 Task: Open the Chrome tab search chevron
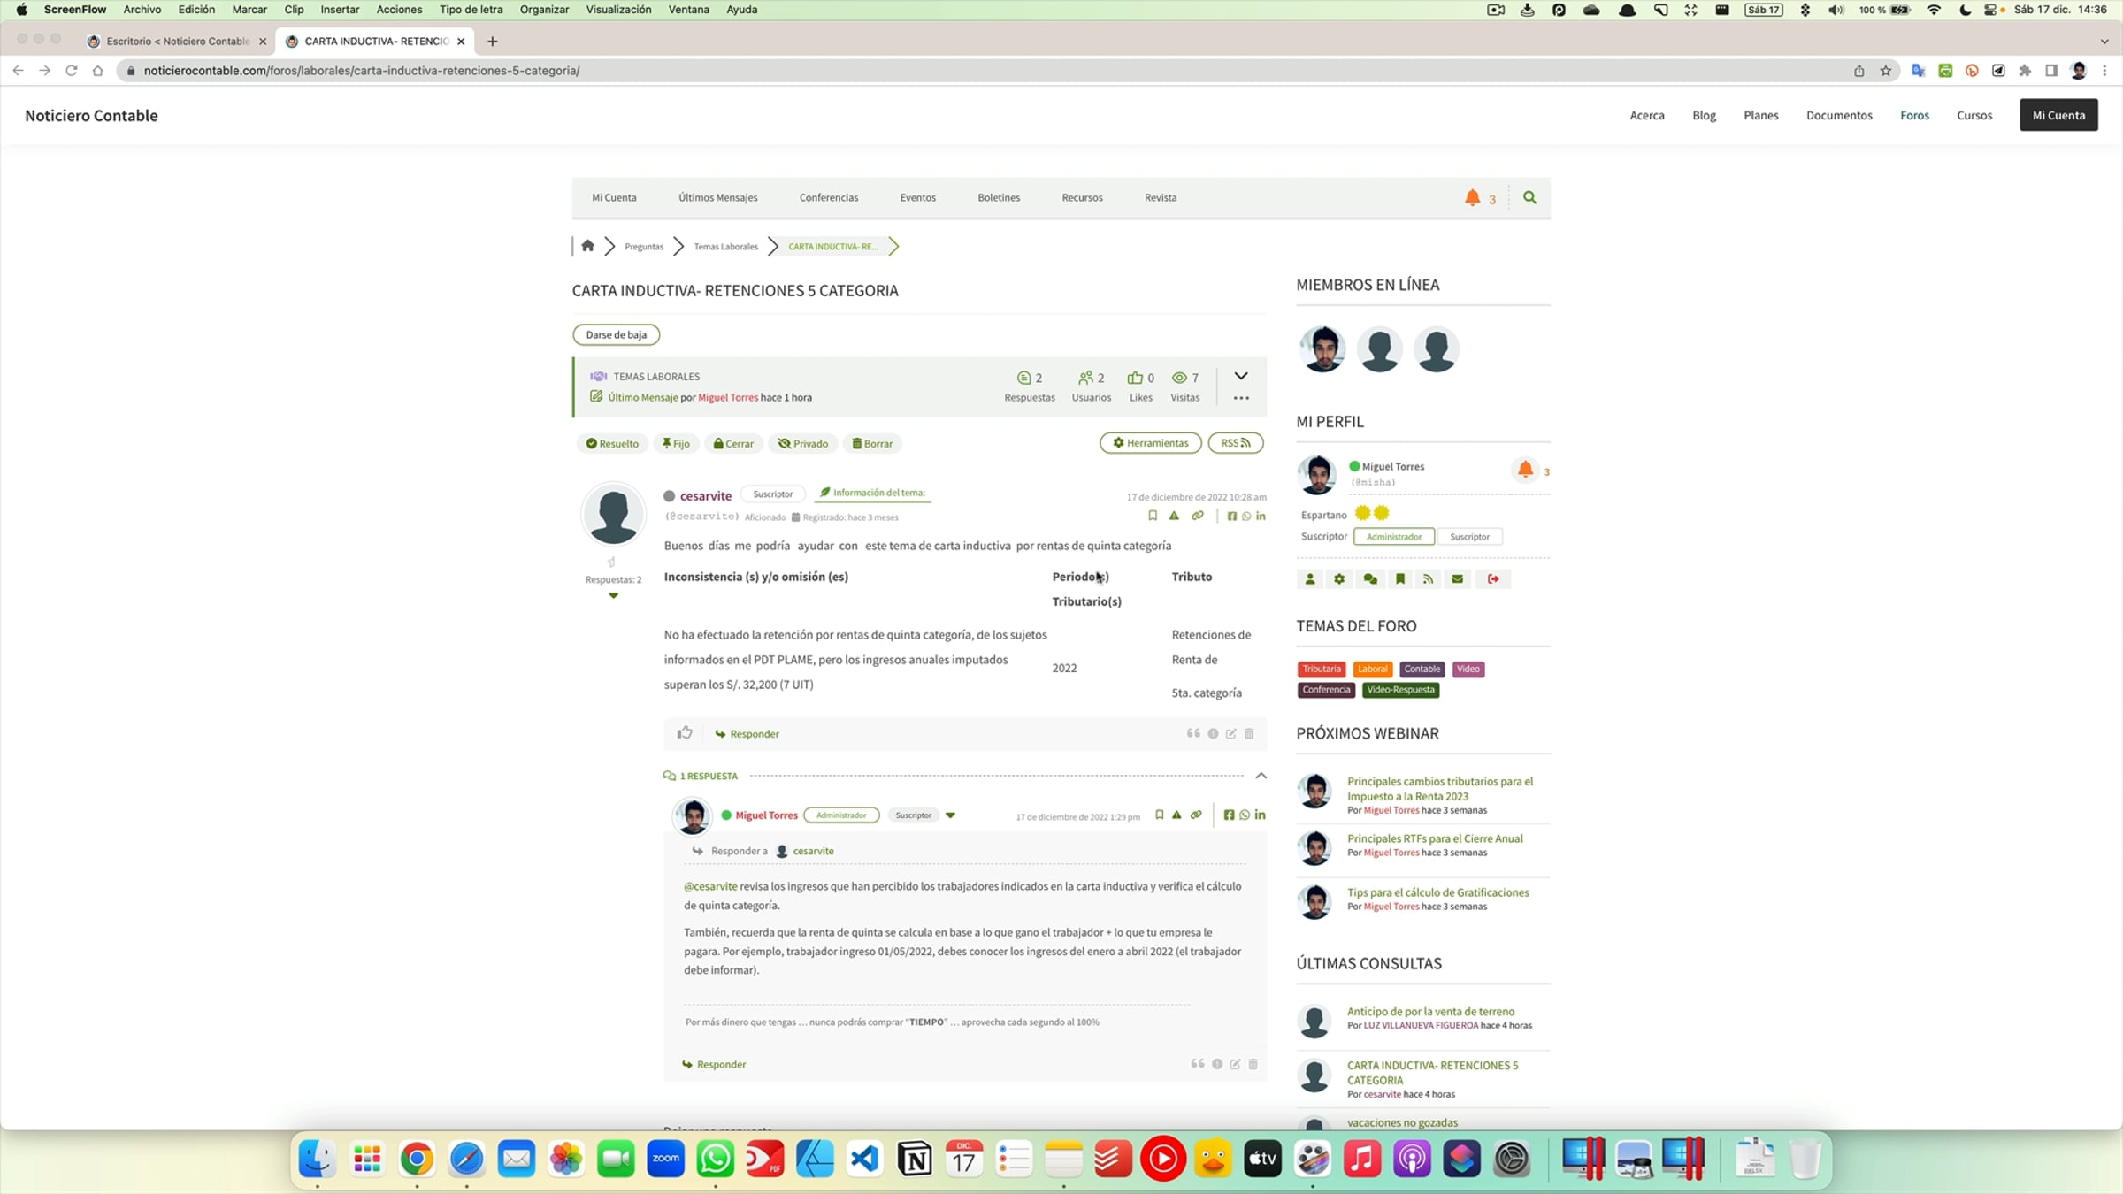pos(2104,42)
